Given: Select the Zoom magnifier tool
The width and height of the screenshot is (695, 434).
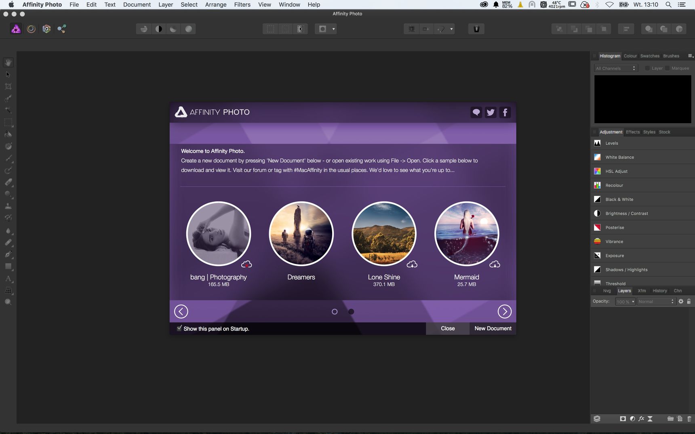Looking at the screenshot, I should click(x=8, y=302).
